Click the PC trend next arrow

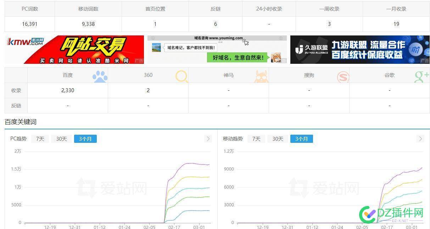(x=208, y=139)
